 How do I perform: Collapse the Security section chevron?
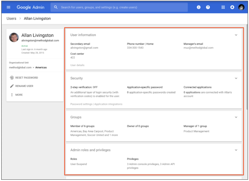236,78
